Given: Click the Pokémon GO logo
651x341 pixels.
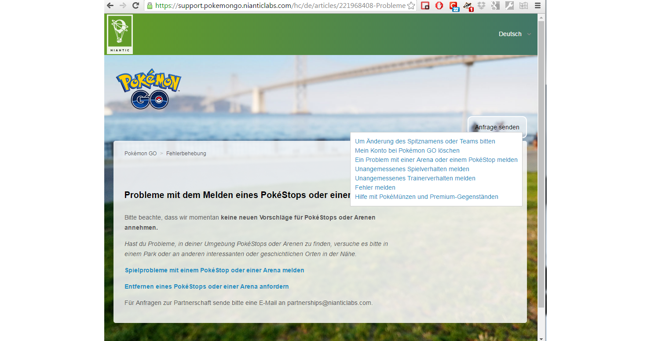Looking at the screenshot, I should pos(149,89).
